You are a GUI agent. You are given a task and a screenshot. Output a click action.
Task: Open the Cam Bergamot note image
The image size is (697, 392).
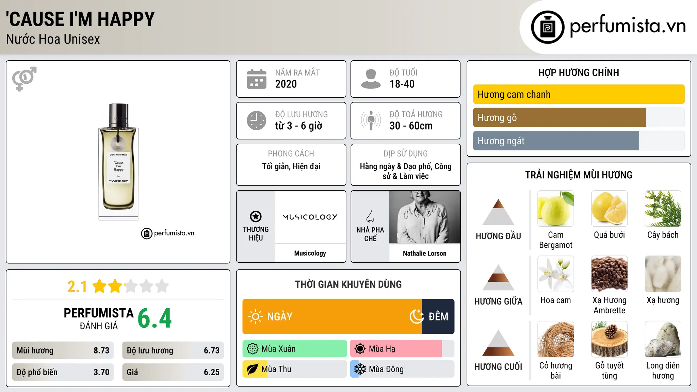[556, 209]
